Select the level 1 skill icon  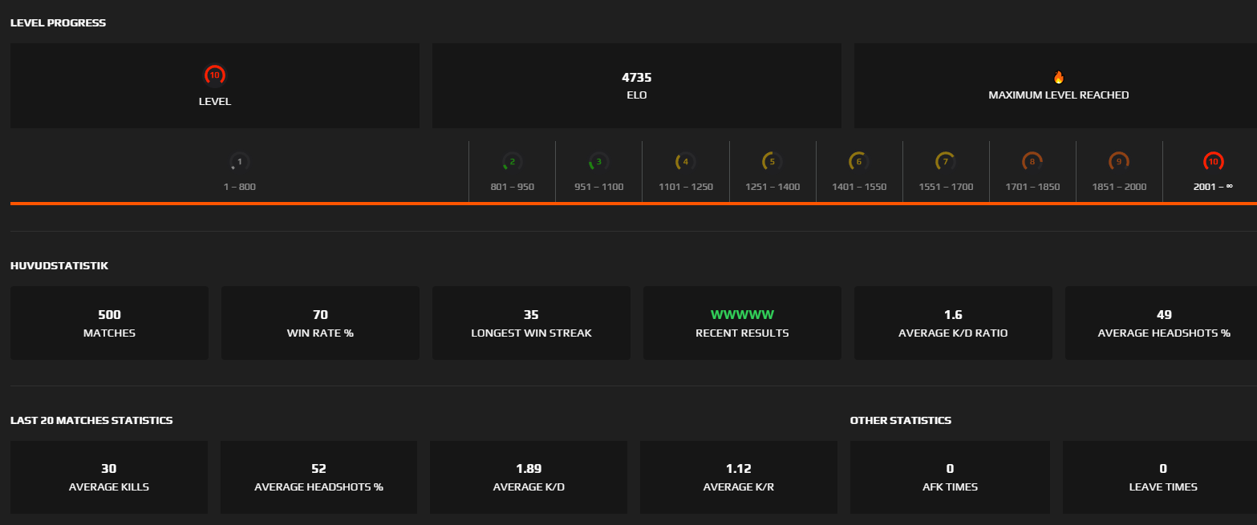pos(239,162)
